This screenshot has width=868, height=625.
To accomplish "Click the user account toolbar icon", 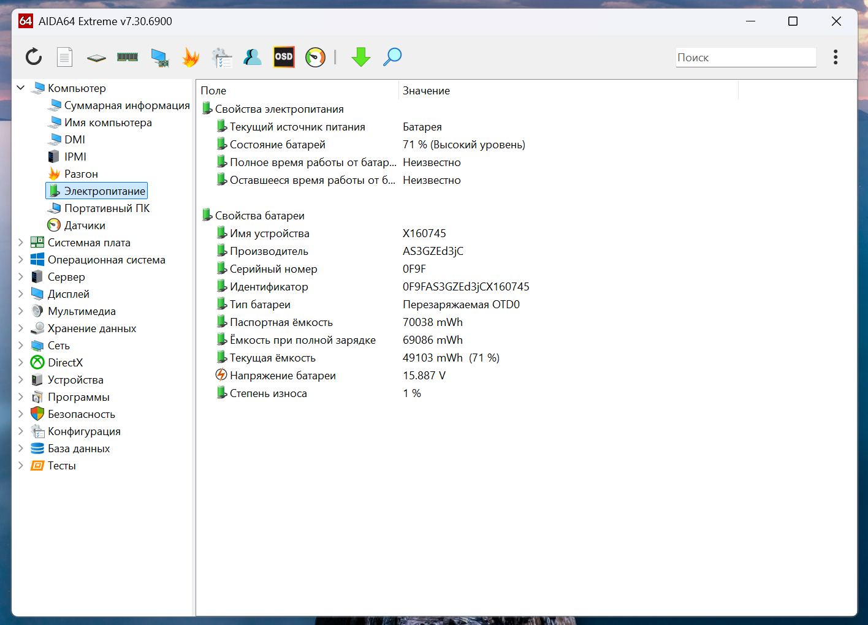I will pos(253,57).
